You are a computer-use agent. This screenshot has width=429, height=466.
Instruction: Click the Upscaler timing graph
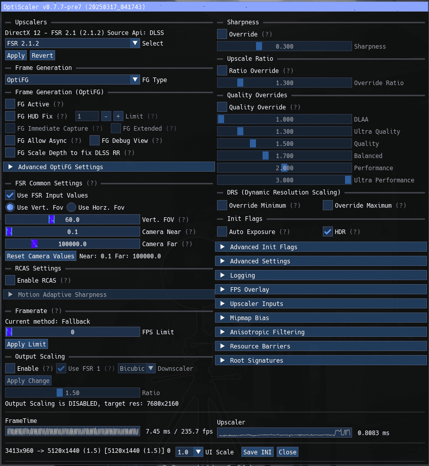click(x=284, y=433)
